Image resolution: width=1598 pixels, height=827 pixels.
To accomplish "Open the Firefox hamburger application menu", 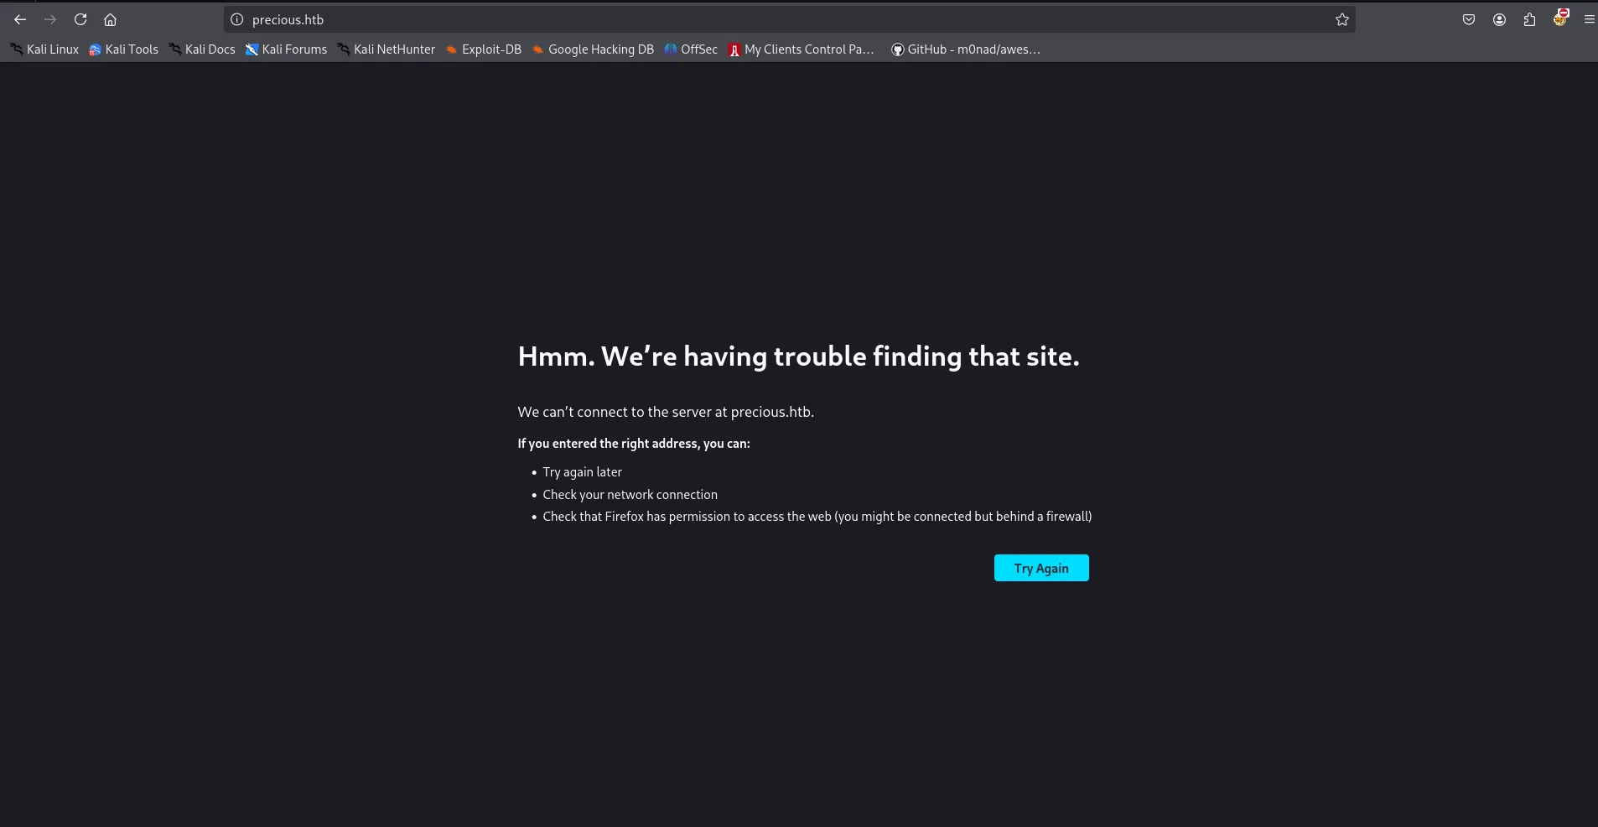I will (x=1589, y=19).
